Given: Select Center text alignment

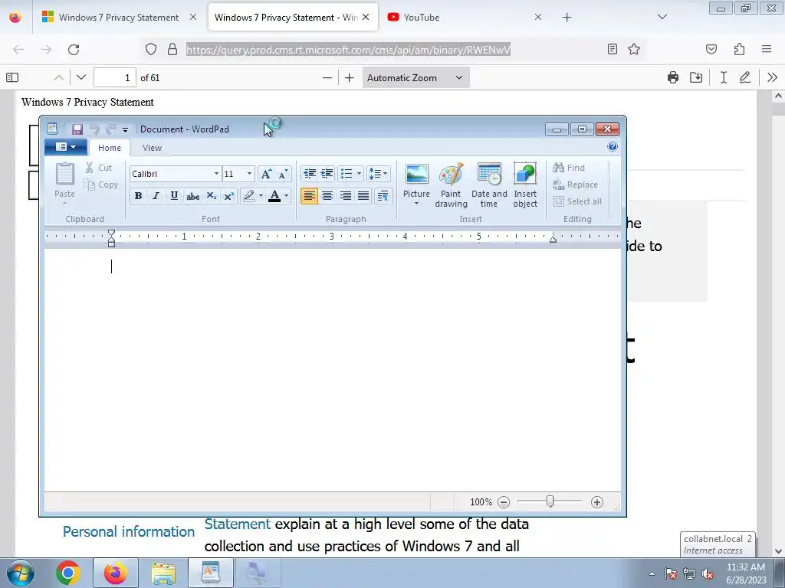Looking at the screenshot, I should click(327, 195).
